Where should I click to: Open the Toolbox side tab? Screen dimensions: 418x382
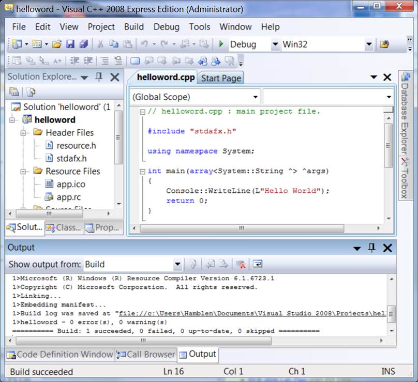click(405, 178)
